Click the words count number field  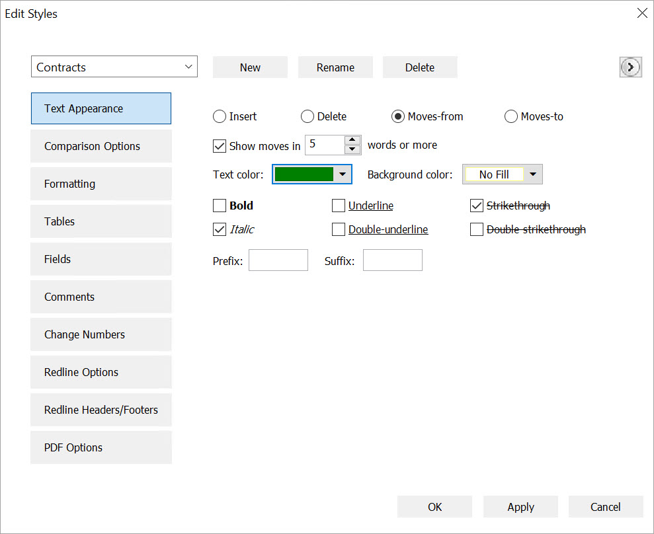coord(325,145)
